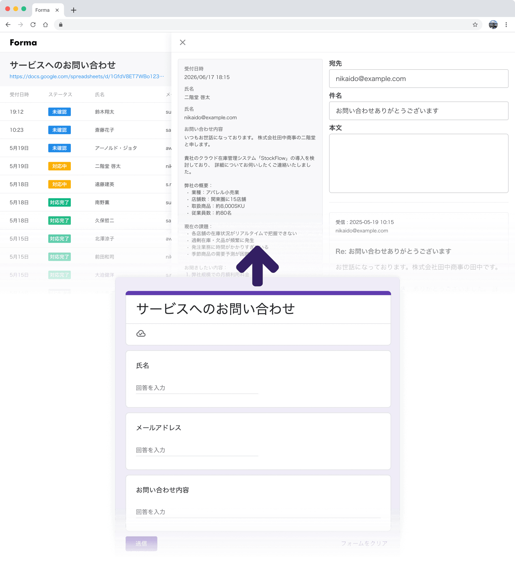The height and width of the screenshot is (582, 515).
Task: Open the Google spreadsheet link
Action: click(87, 76)
